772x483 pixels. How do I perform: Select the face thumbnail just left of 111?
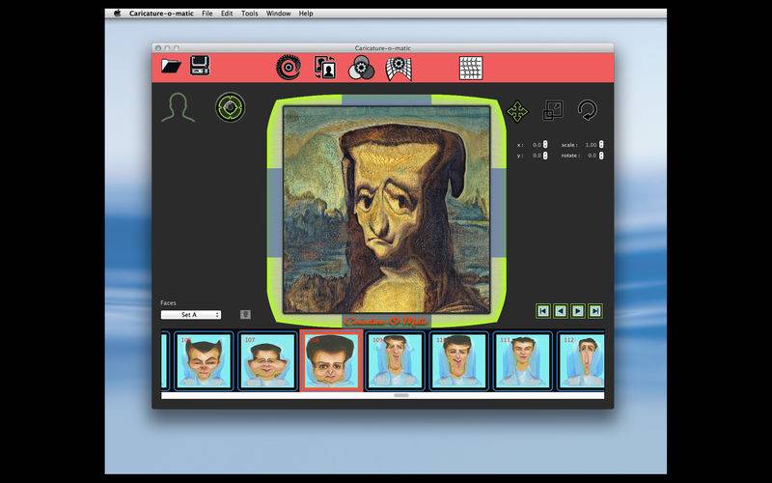[458, 360]
